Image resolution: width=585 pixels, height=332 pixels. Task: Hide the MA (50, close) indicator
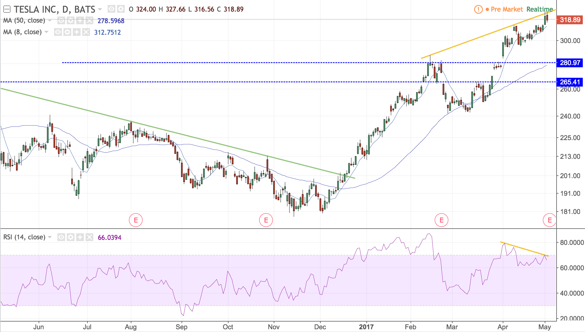[61, 20]
